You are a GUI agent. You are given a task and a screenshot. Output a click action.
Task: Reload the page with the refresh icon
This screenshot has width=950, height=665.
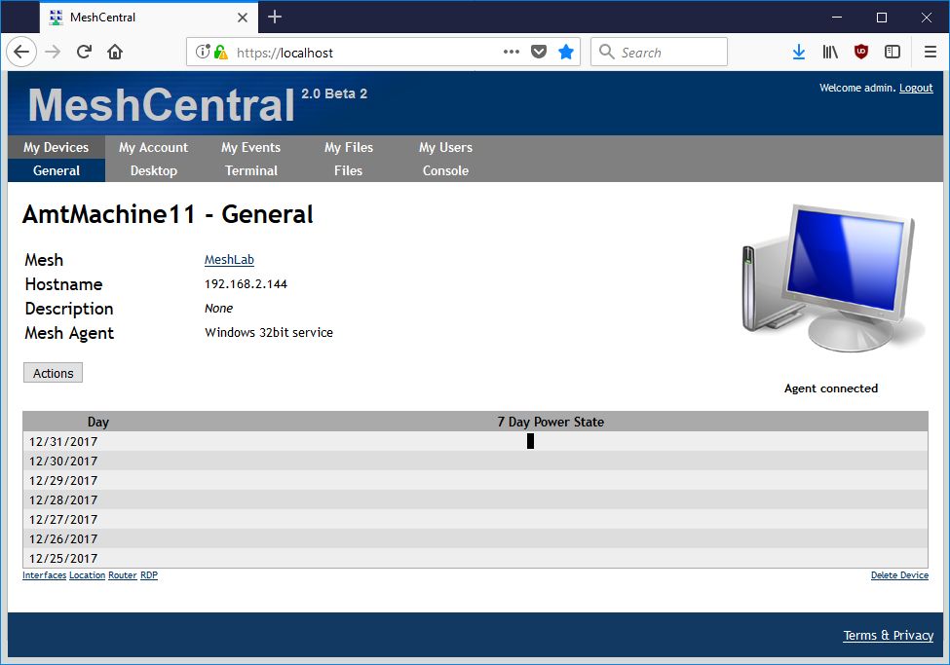(84, 53)
